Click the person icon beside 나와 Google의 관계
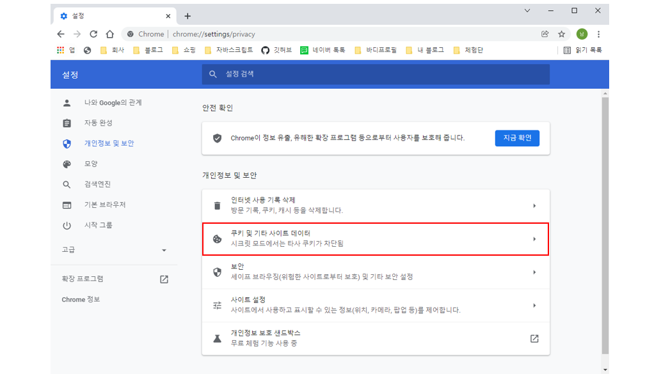The height and width of the screenshot is (381, 661). pos(67,103)
